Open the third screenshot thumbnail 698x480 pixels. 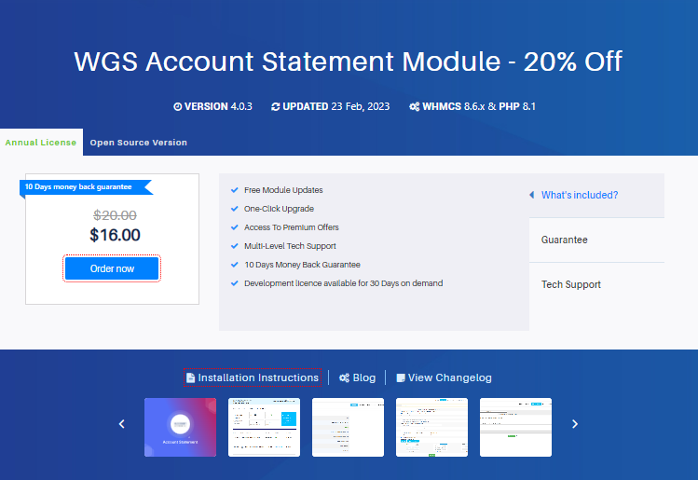click(348, 427)
